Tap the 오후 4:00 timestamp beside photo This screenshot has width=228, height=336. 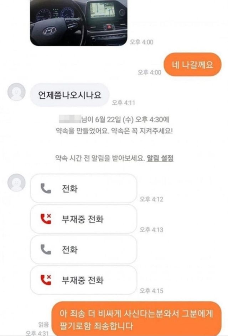pyautogui.click(x=141, y=42)
